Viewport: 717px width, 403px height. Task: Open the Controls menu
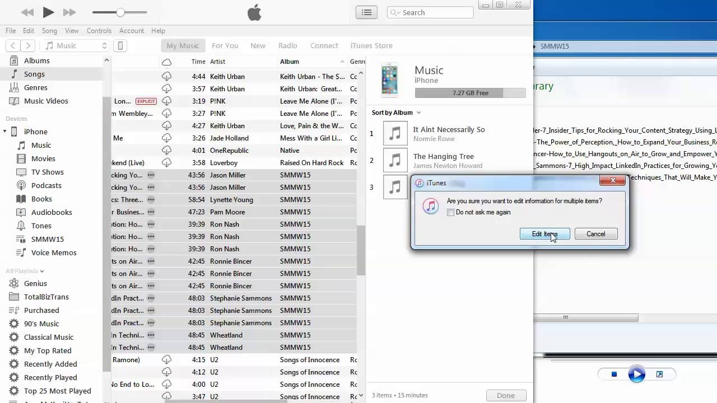(x=99, y=31)
